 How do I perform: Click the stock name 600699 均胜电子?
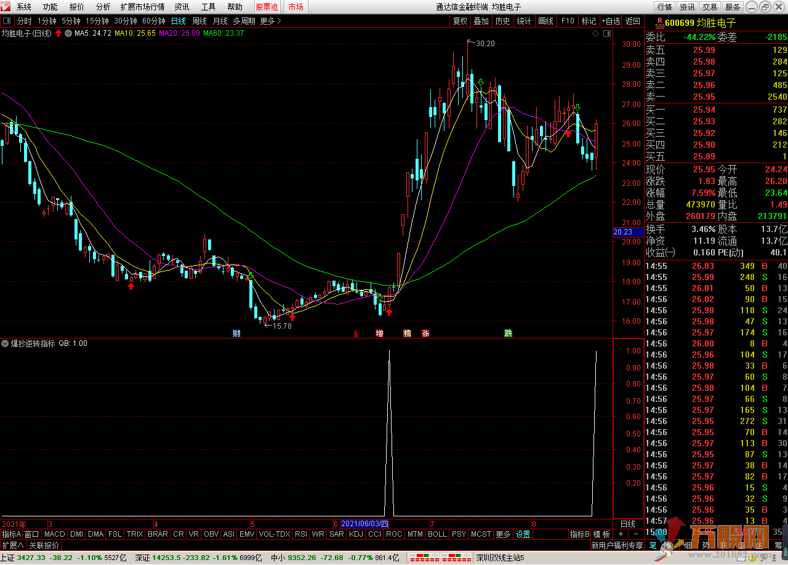(701, 23)
